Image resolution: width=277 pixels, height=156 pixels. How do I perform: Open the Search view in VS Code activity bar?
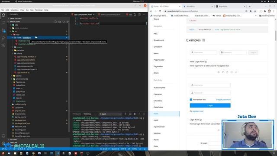tap(3, 23)
